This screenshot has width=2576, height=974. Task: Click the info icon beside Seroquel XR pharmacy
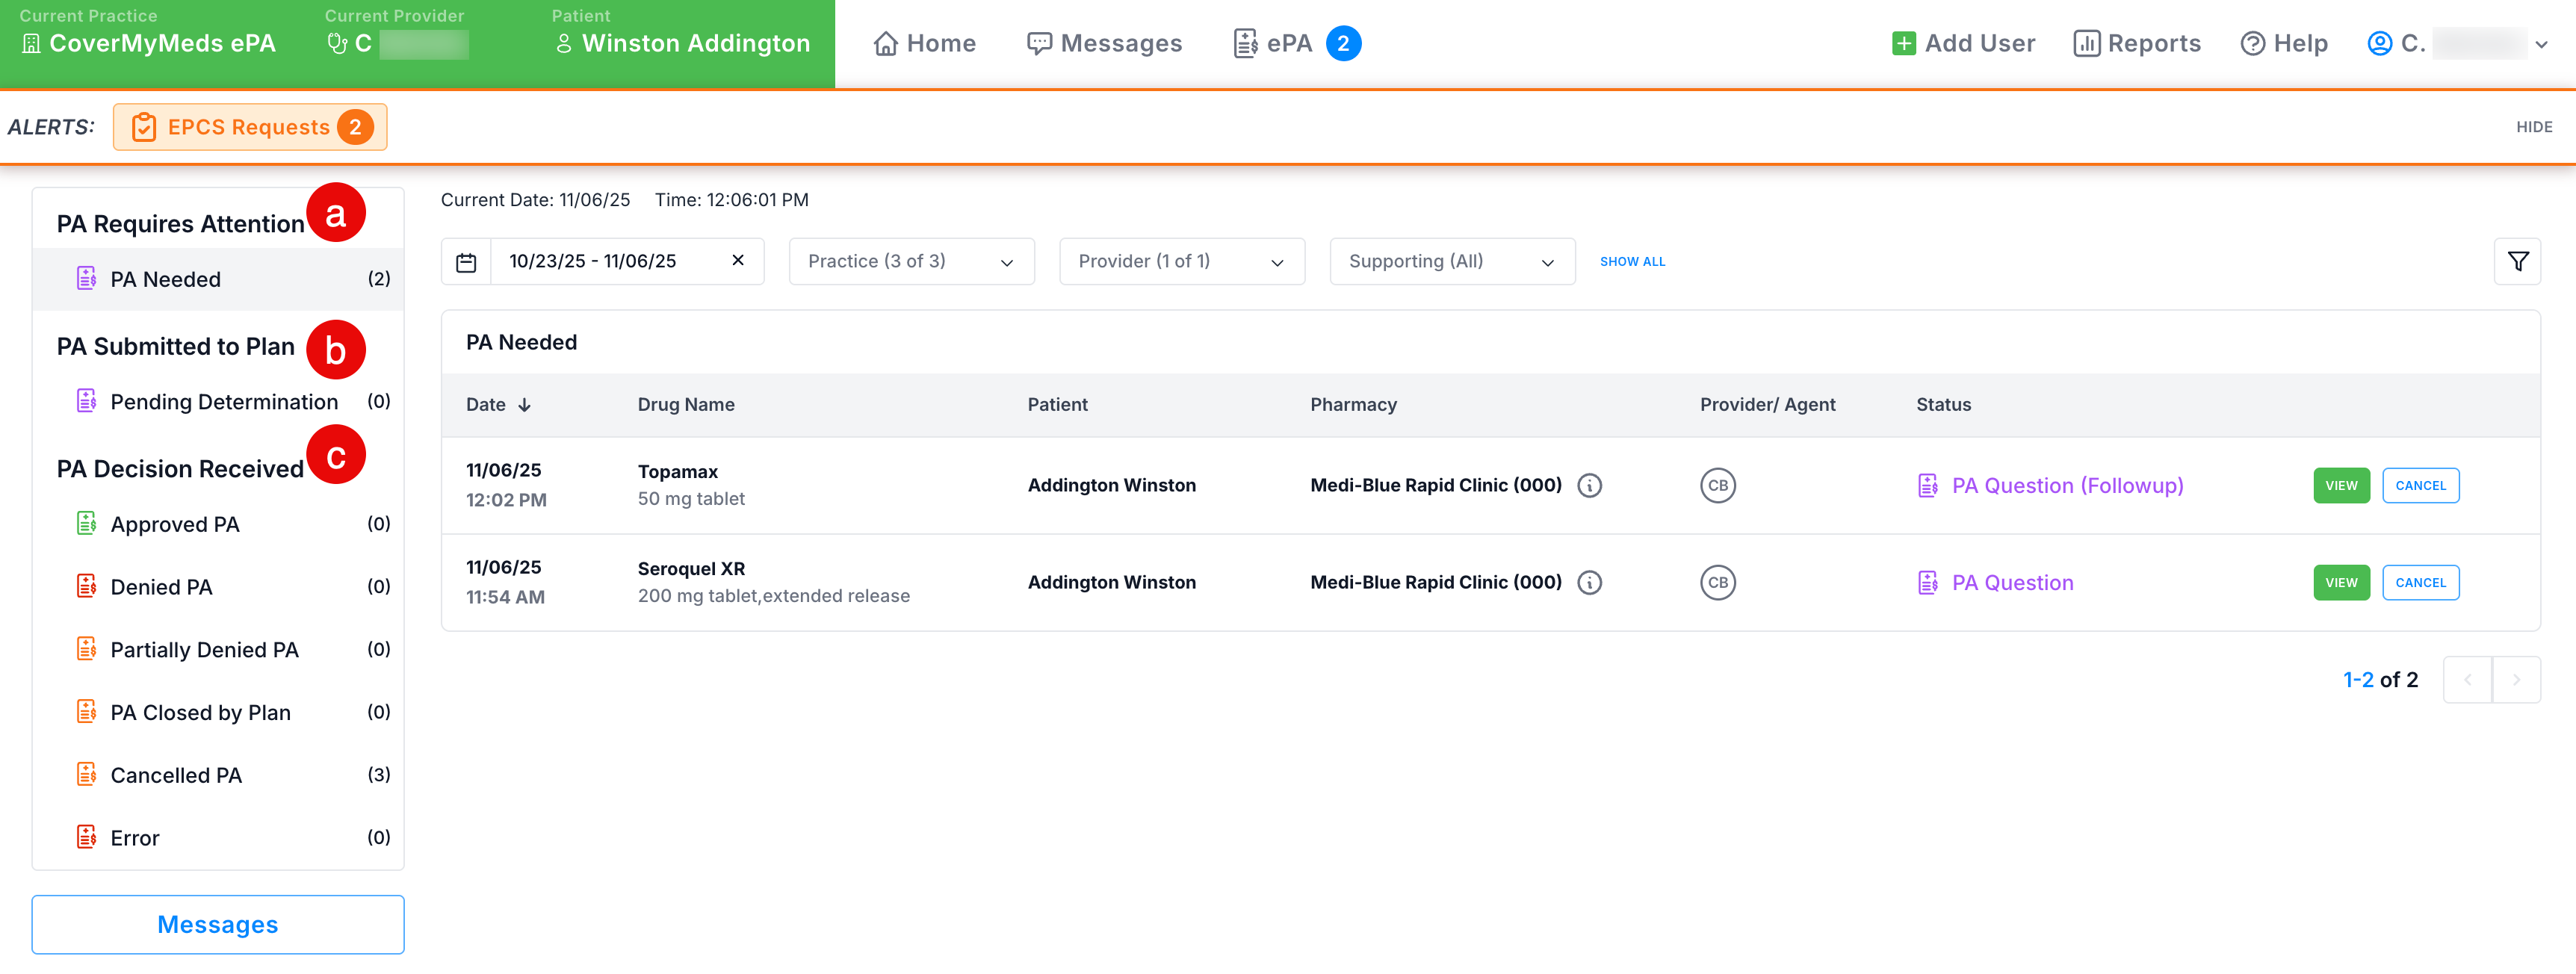1589,582
